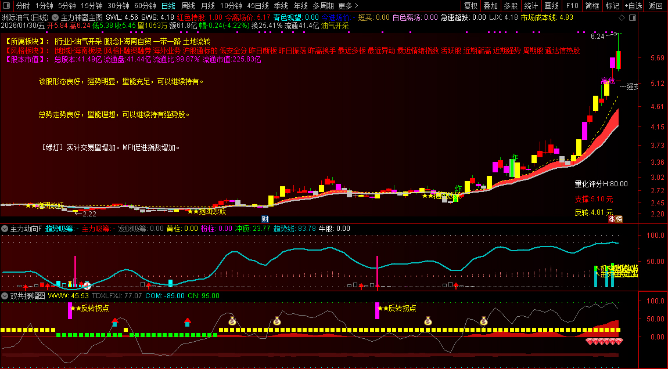The height and width of the screenshot is (369, 668).
Task: Switch to the 5分钟 period tab
Action: click(67, 6)
